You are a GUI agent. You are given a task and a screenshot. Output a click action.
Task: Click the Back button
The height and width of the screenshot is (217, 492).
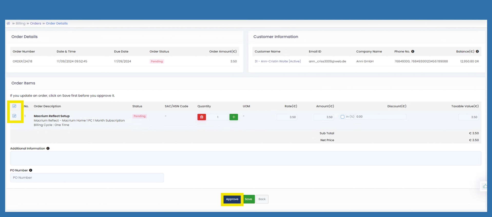[x=262, y=199]
